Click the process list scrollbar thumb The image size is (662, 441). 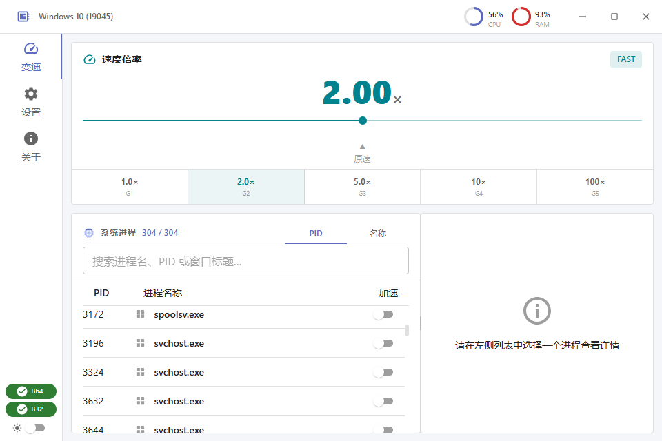pyautogui.click(x=407, y=330)
